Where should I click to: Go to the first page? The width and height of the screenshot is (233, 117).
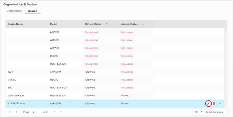pos(10,112)
